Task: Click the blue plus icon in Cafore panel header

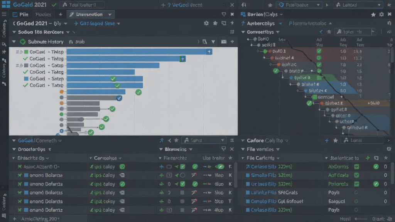Action: (327, 140)
